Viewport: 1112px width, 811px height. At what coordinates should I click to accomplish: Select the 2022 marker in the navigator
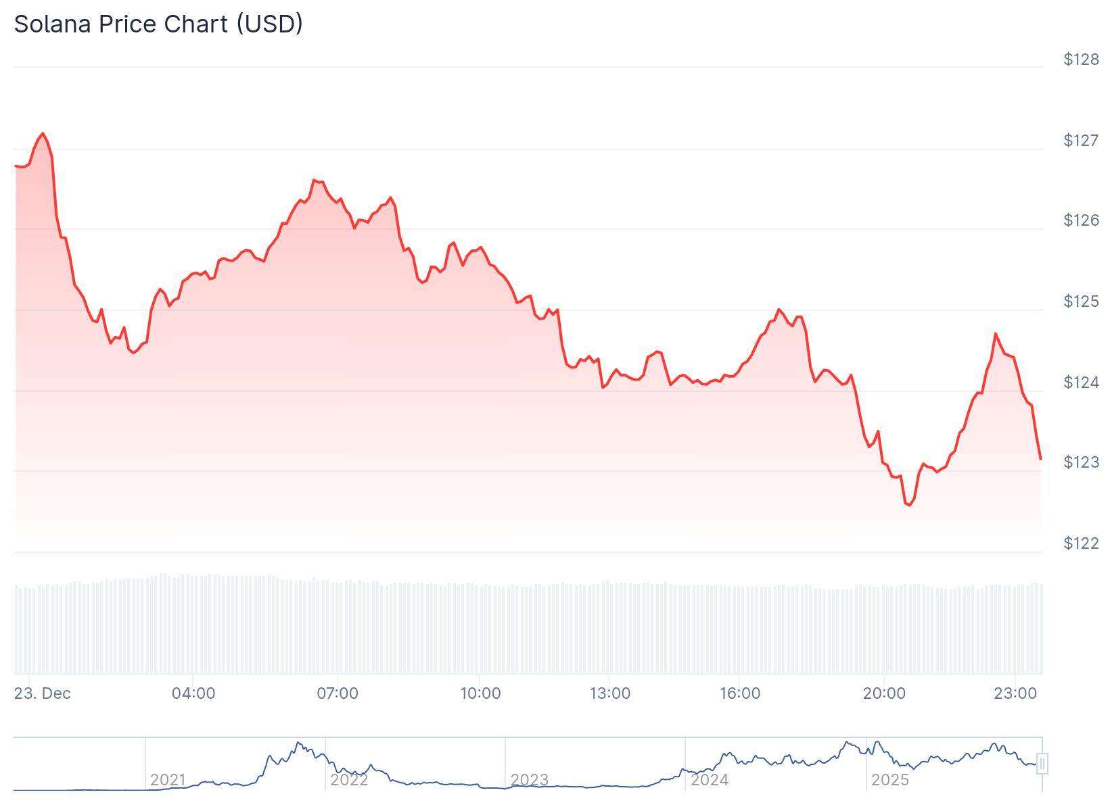[x=348, y=780]
